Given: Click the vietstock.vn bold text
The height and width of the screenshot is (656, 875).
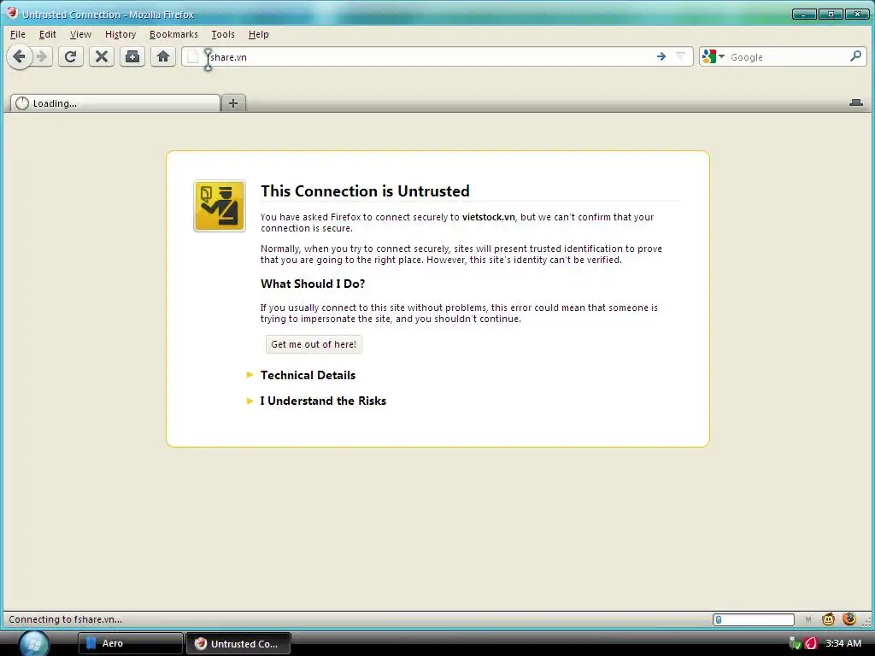Looking at the screenshot, I should [x=488, y=217].
